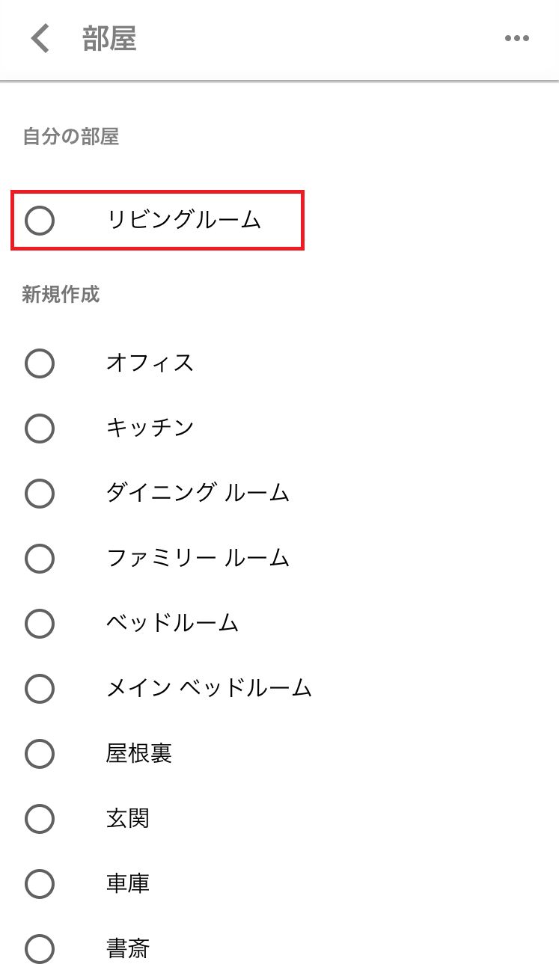Open the three-dot more options menu
The image size is (559, 964).
[x=516, y=39]
